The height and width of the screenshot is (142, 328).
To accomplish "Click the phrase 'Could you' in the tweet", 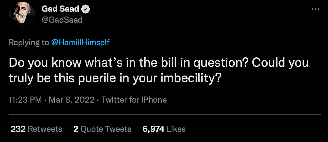I will (280, 63).
